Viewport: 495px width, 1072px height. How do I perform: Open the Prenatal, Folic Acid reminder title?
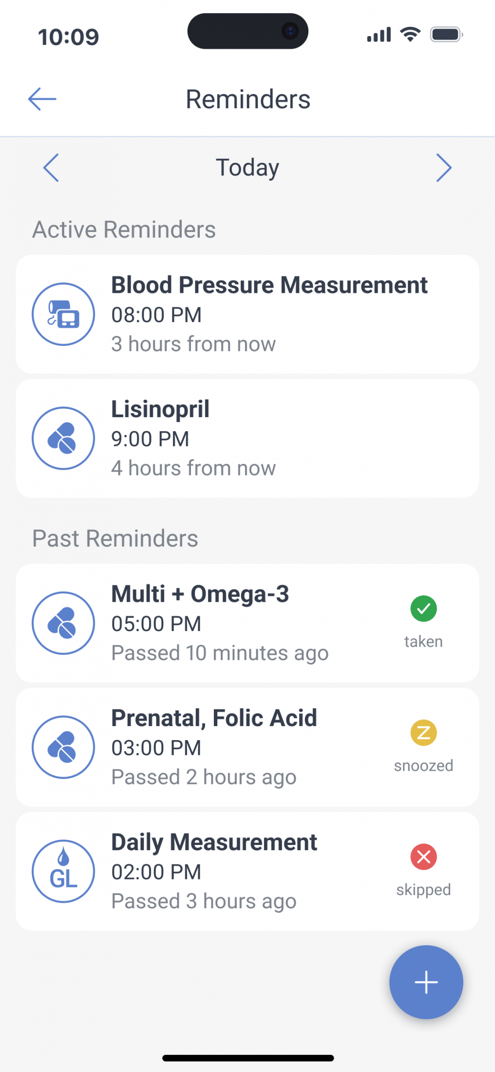(214, 718)
